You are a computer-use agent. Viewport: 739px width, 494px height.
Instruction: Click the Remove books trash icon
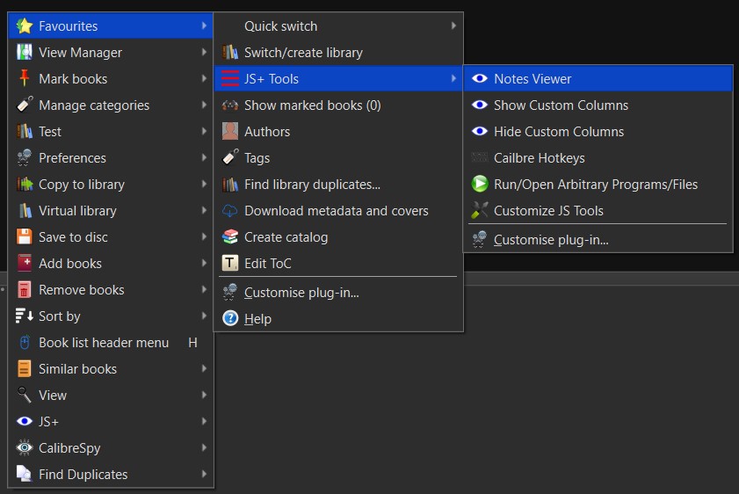click(x=25, y=290)
